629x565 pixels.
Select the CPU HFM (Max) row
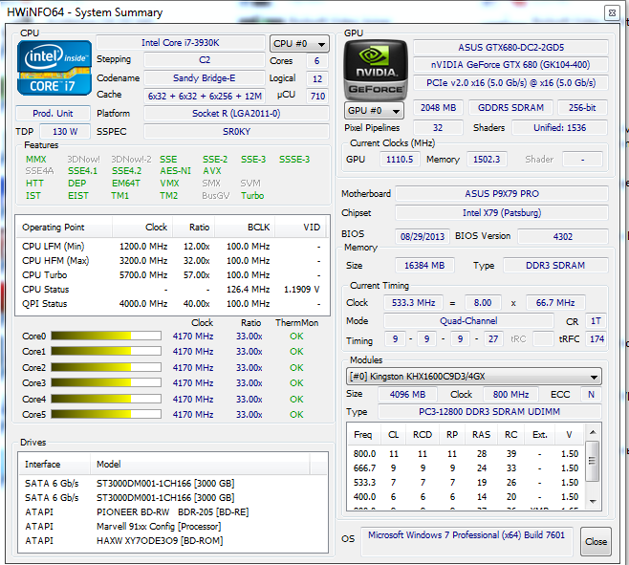coord(172,261)
